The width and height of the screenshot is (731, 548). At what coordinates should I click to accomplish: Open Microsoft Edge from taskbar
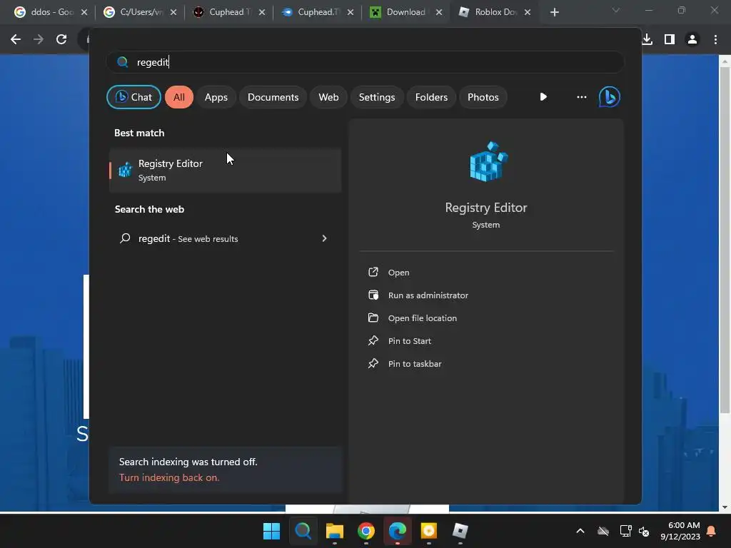click(397, 531)
